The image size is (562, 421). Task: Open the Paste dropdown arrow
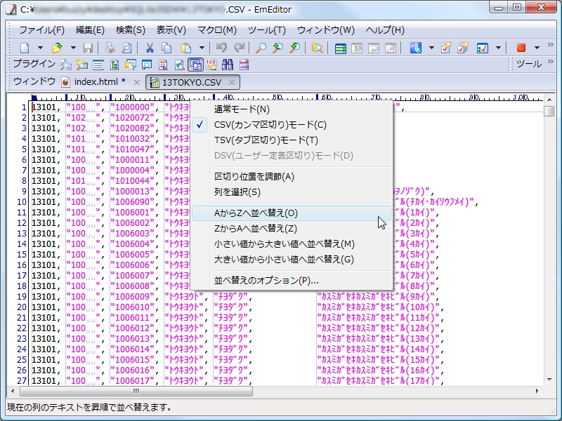200,48
